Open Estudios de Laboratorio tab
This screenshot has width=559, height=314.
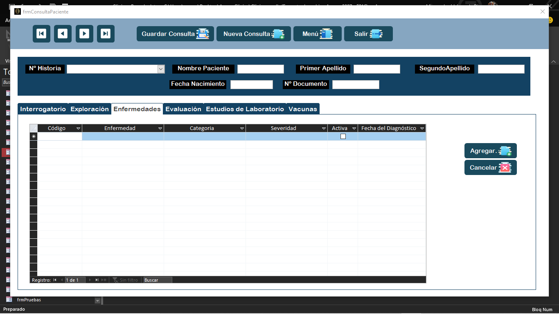point(245,109)
